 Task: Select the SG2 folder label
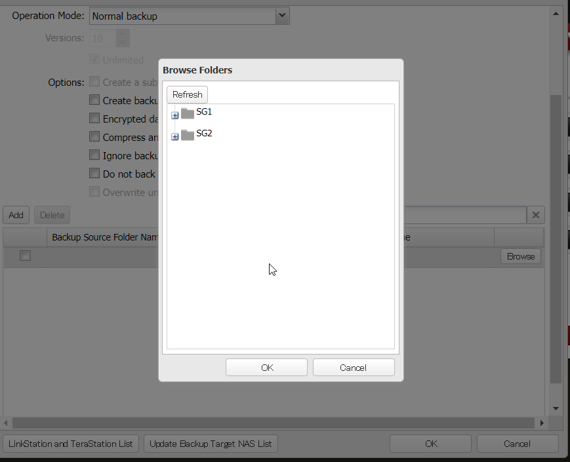point(204,133)
